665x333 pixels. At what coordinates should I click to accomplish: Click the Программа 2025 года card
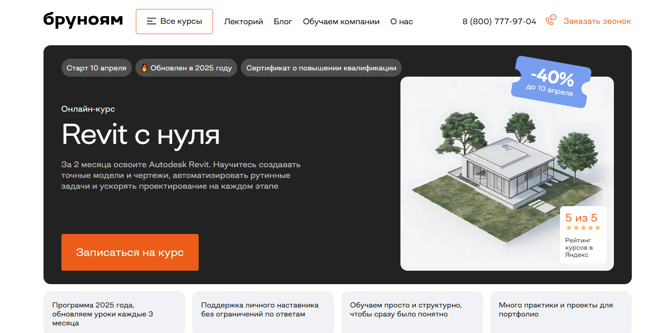pos(114,312)
